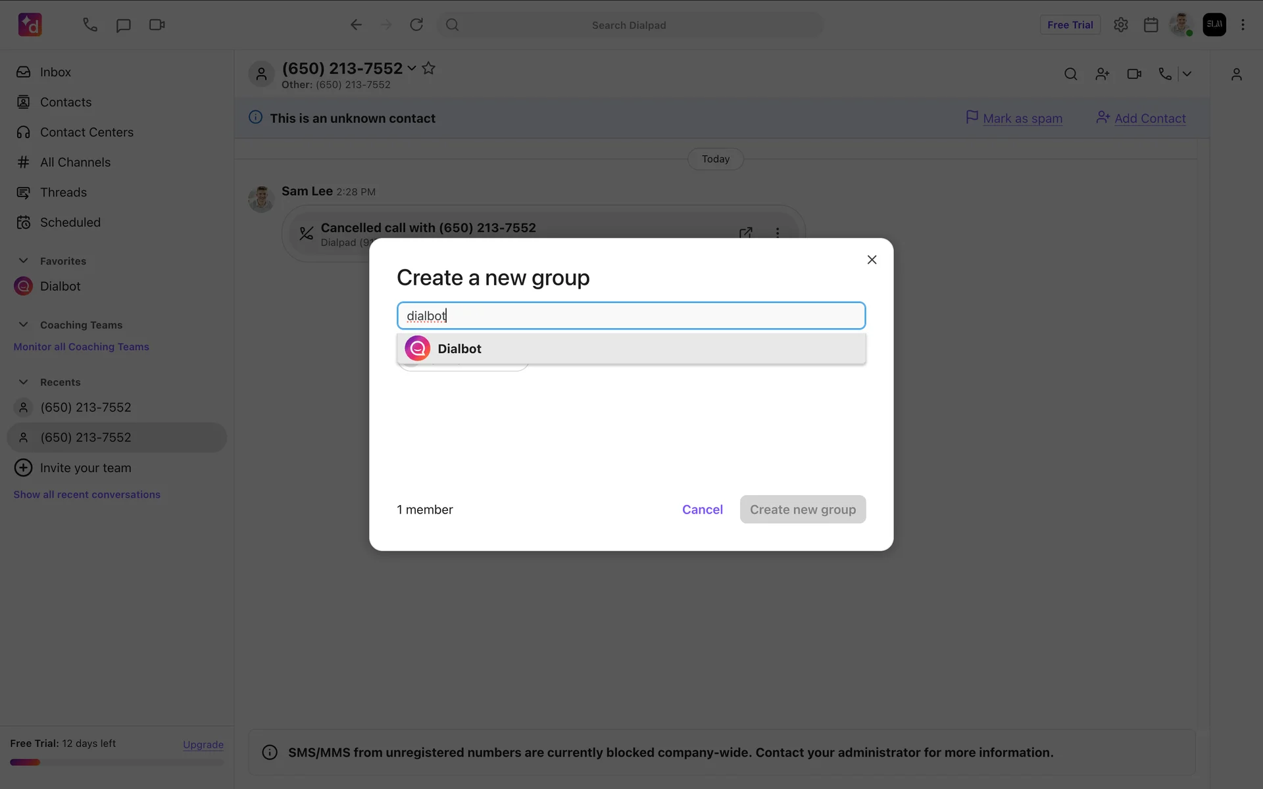Collapse the Coaching Teams section
The width and height of the screenshot is (1263, 789).
[x=24, y=325]
